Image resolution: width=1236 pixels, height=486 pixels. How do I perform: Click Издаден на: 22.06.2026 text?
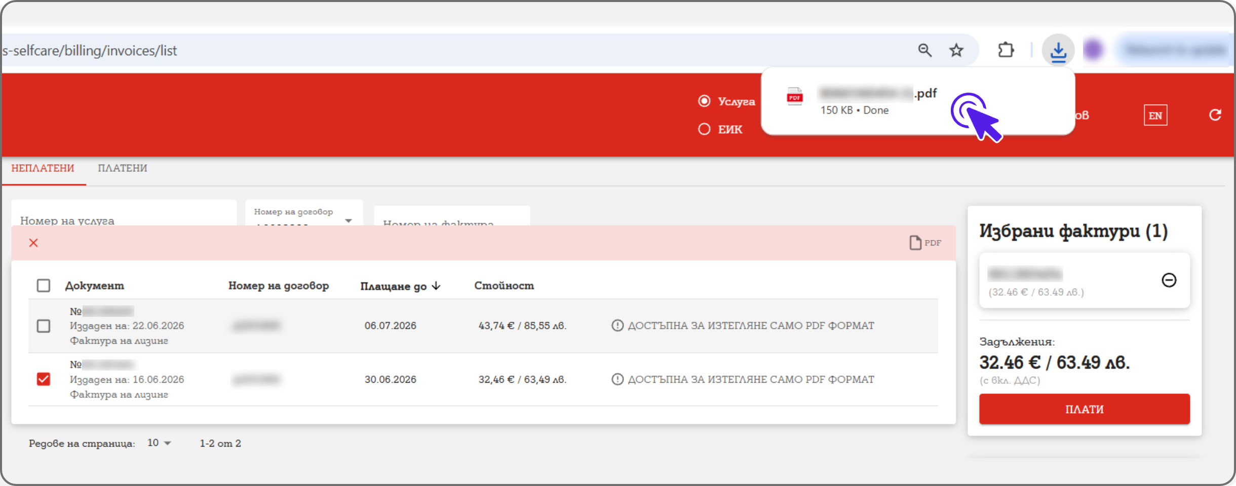[x=127, y=326]
